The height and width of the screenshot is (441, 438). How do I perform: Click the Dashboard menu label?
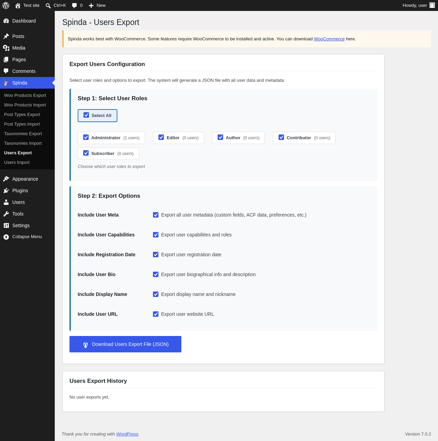[x=24, y=21]
